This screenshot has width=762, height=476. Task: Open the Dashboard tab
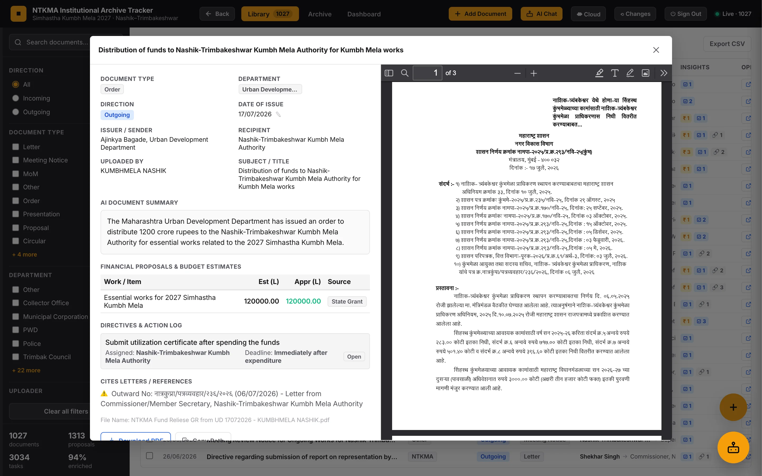pyautogui.click(x=364, y=14)
